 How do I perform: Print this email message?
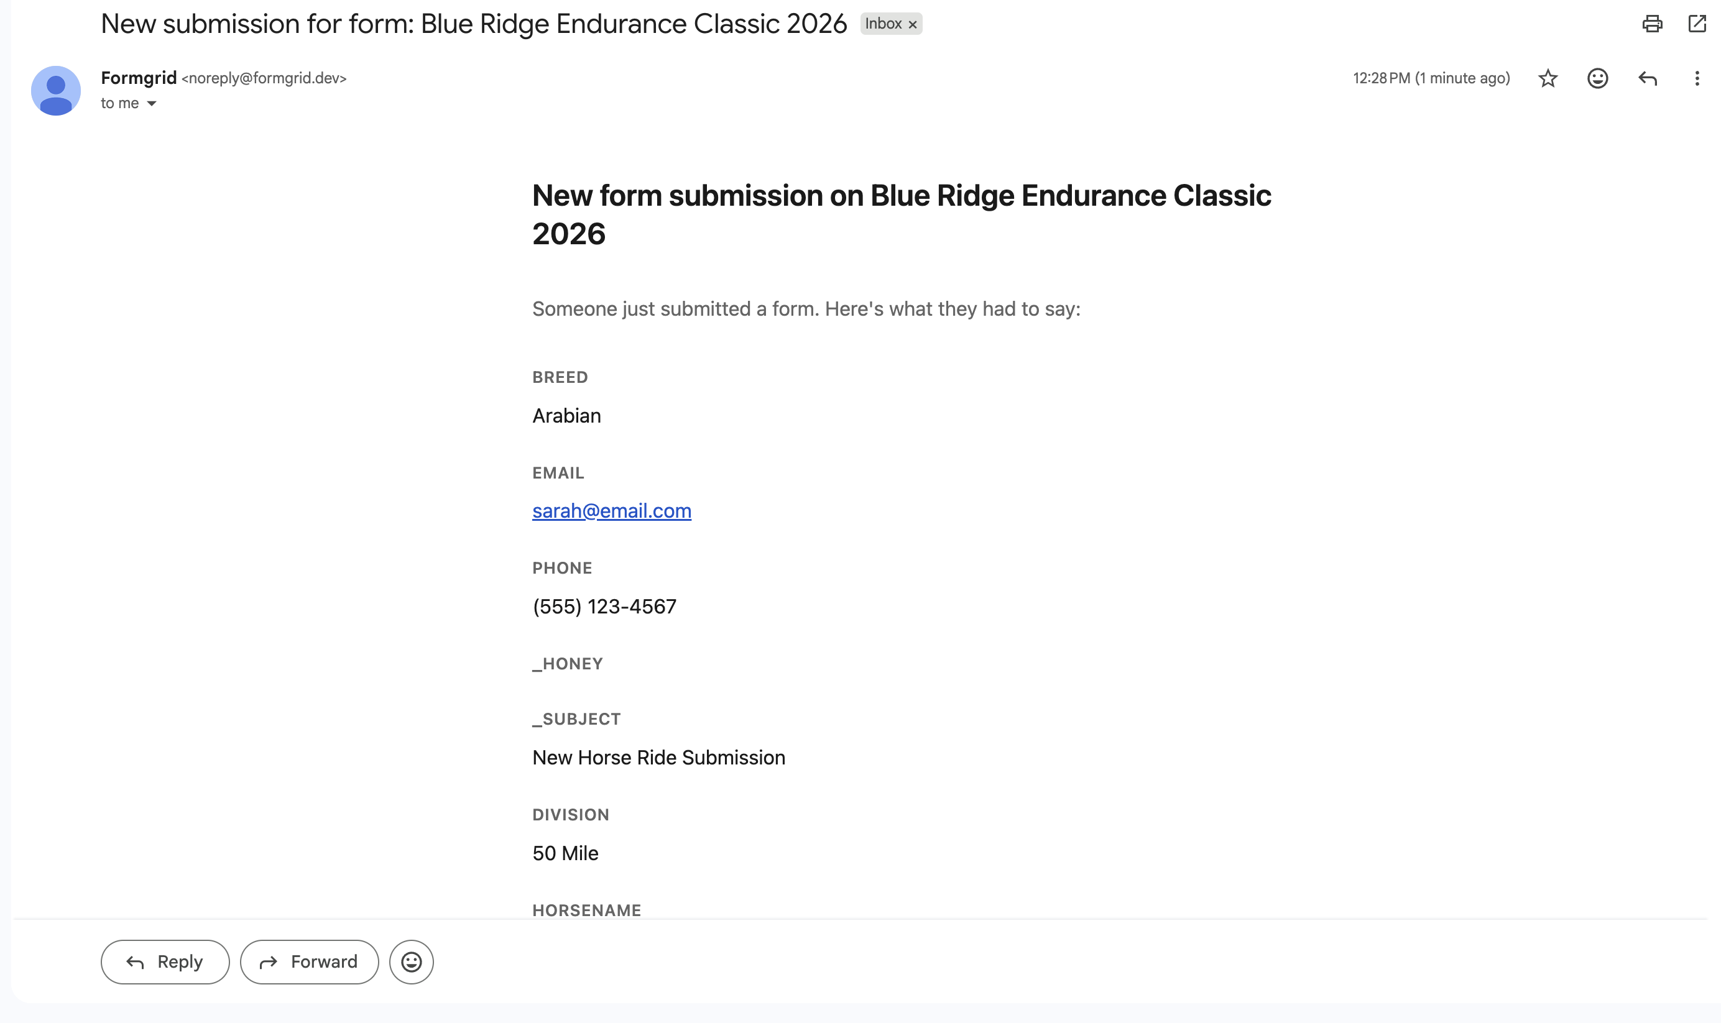coord(1651,24)
